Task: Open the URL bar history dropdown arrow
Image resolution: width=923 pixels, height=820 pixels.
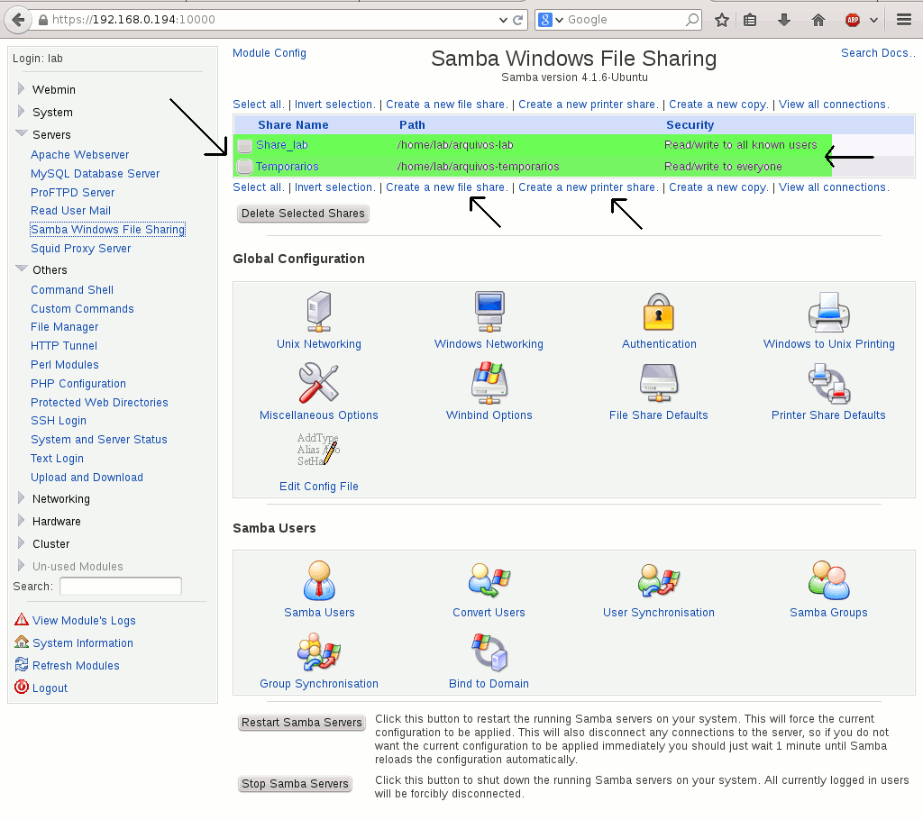Action: pyautogui.click(x=503, y=20)
